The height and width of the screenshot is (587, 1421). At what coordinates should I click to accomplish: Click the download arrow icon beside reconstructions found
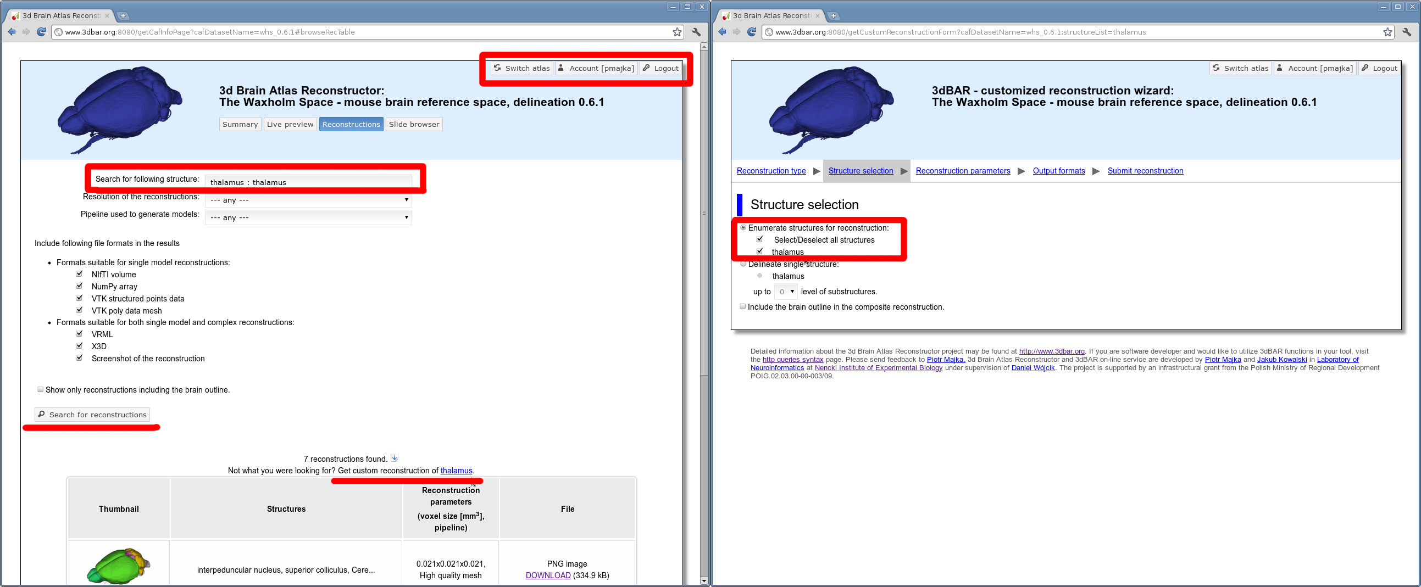coord(395,458)
